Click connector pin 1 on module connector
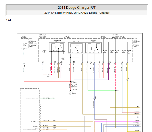 click(x=40, y=89)
